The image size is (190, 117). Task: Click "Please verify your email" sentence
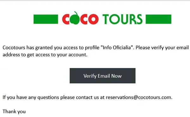click(x=162, y=47)
